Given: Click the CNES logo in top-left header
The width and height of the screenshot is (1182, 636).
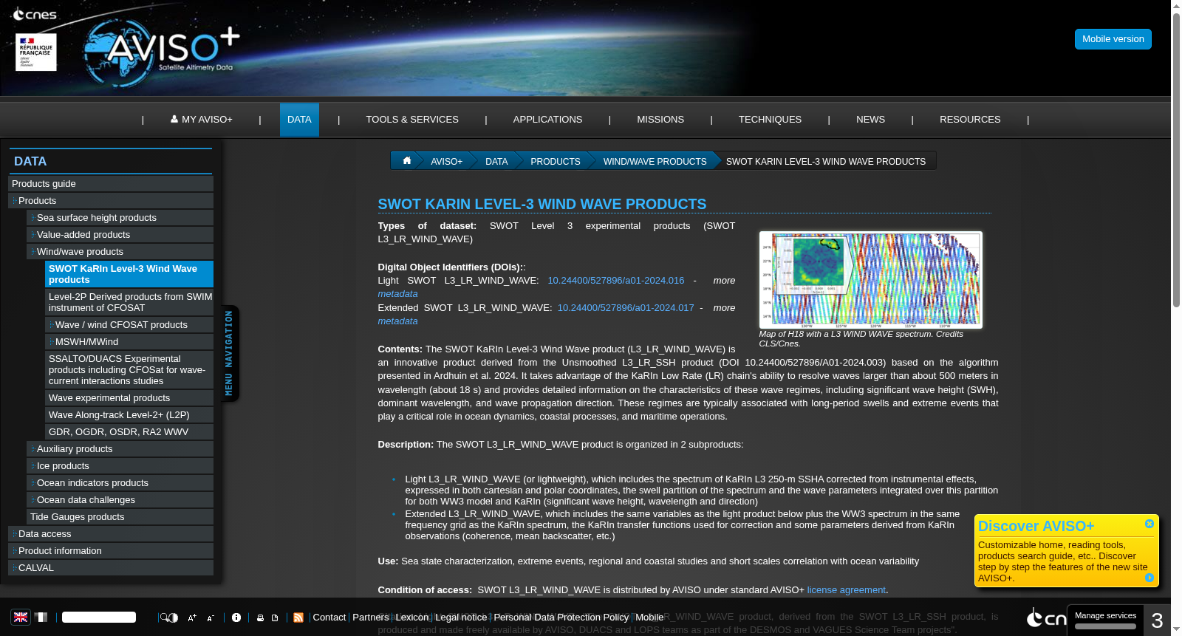Looking at the screenshot, I should click(35, 14).
